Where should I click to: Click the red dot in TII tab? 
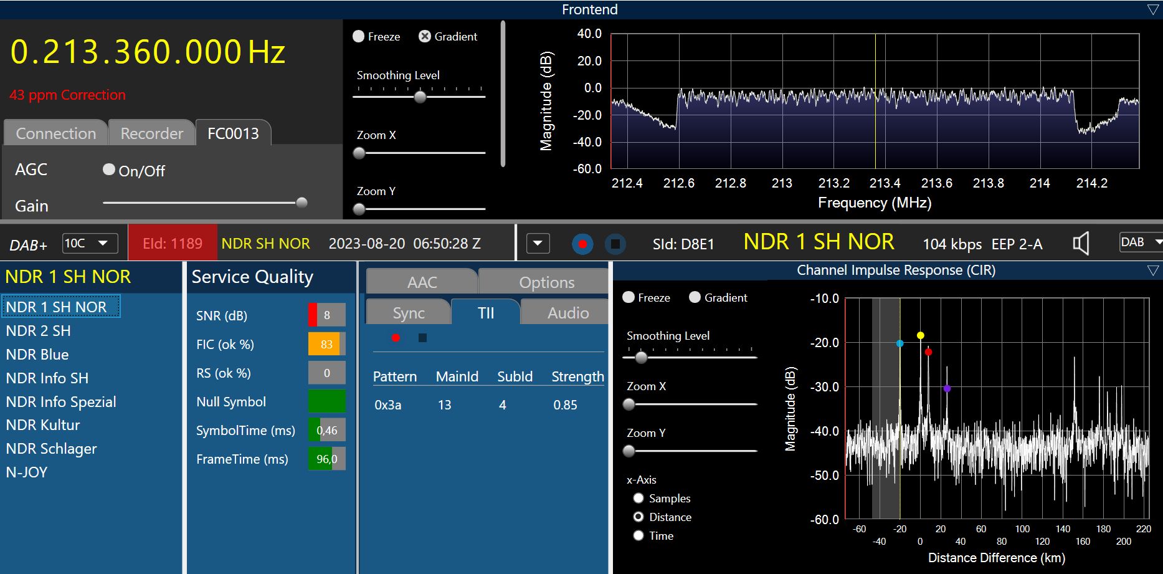[396, 338]
